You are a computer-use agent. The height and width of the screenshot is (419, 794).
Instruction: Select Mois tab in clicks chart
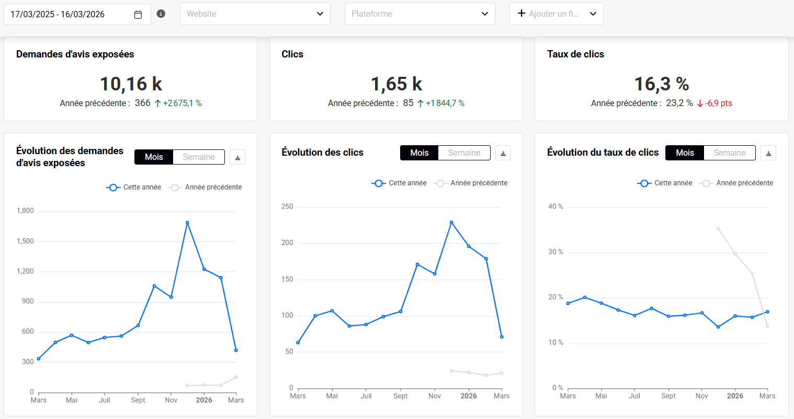[x=419, y=153]
